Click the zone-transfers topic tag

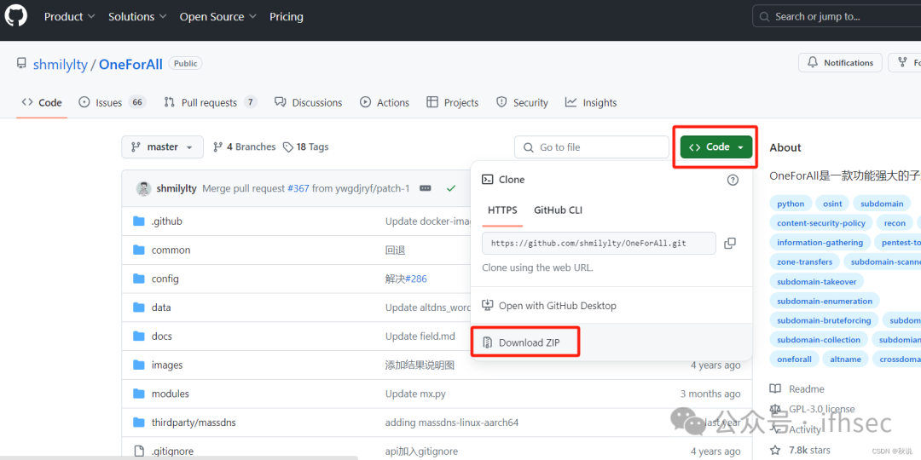pyautogui.click(x=805, y=262)
